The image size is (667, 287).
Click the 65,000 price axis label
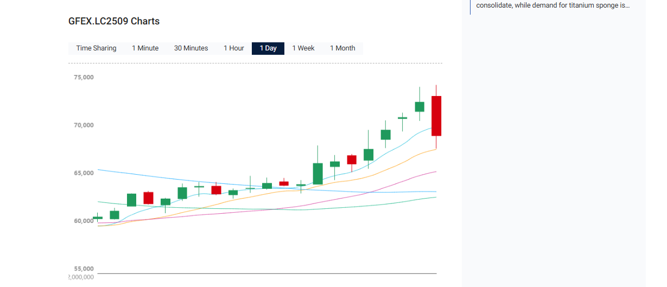(84, 173)
